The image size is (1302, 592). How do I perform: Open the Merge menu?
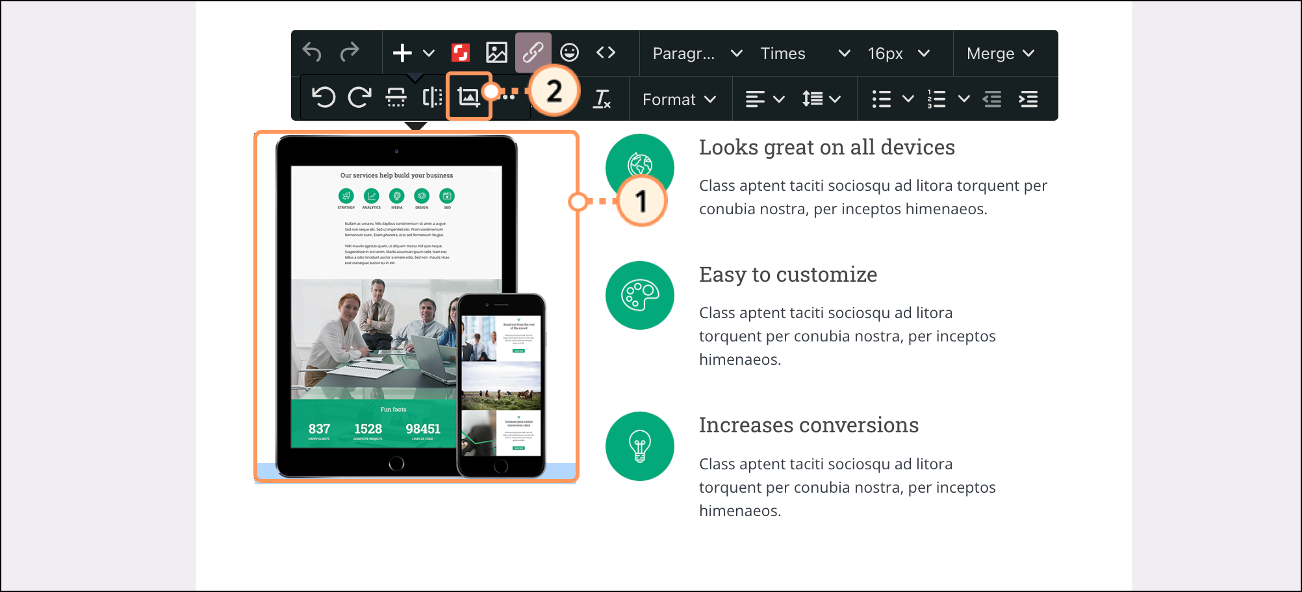tap(1001, 53)
